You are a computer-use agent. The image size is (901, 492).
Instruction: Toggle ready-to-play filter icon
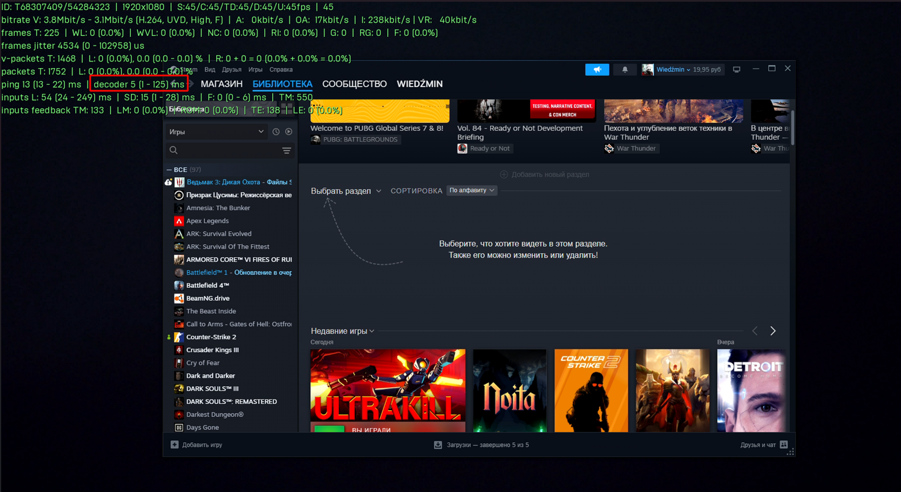coord(289,132)
